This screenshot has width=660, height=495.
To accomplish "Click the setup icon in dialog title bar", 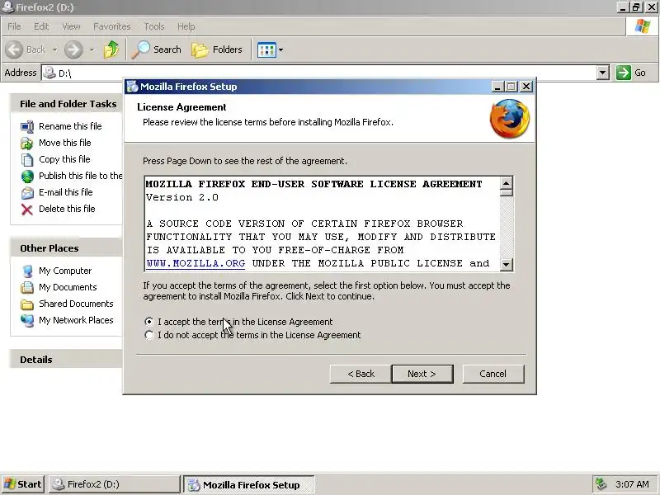I will coord(133,87).
